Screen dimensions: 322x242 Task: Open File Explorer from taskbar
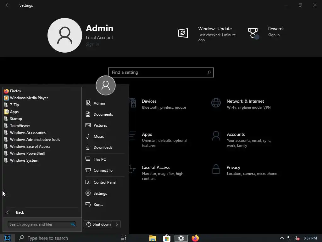coord(153,238)
